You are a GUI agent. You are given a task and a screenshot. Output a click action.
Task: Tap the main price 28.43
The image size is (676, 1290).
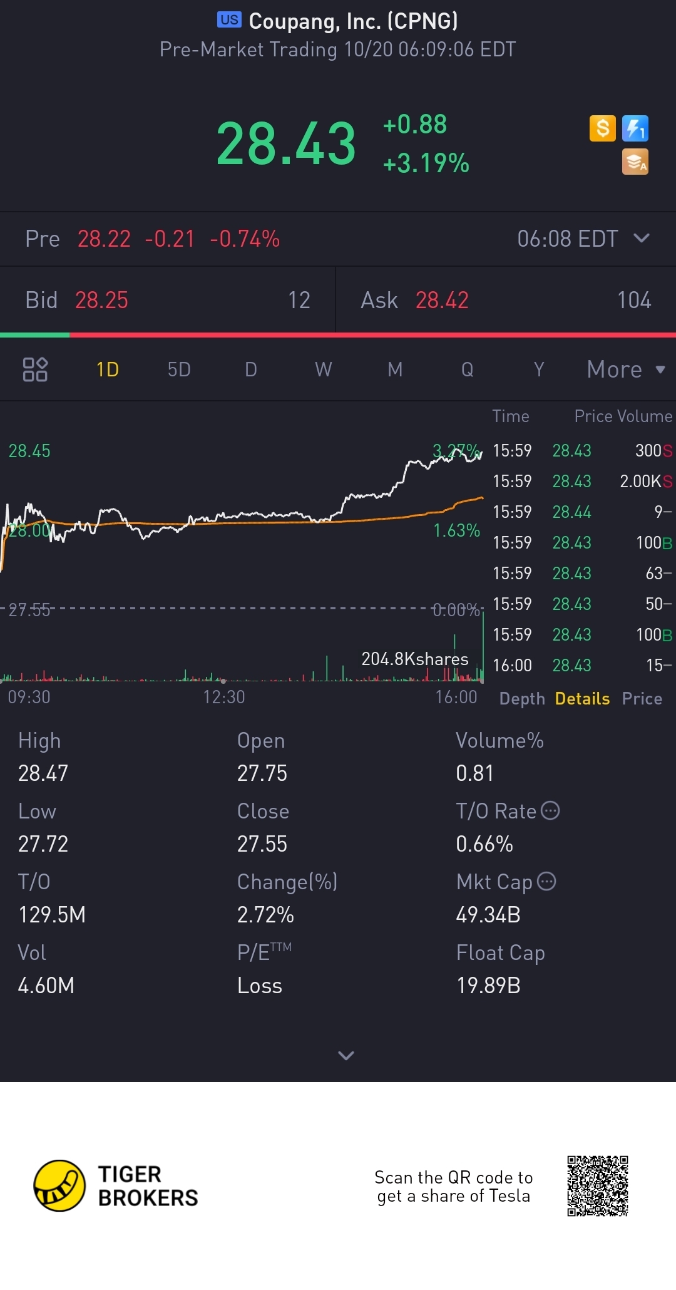pos(286,144)
